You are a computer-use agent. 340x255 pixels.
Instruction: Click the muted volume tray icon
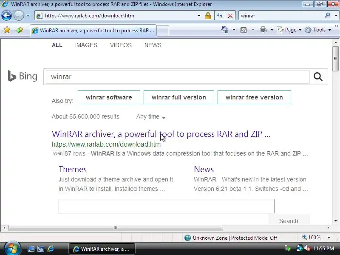tap(307, 248)
